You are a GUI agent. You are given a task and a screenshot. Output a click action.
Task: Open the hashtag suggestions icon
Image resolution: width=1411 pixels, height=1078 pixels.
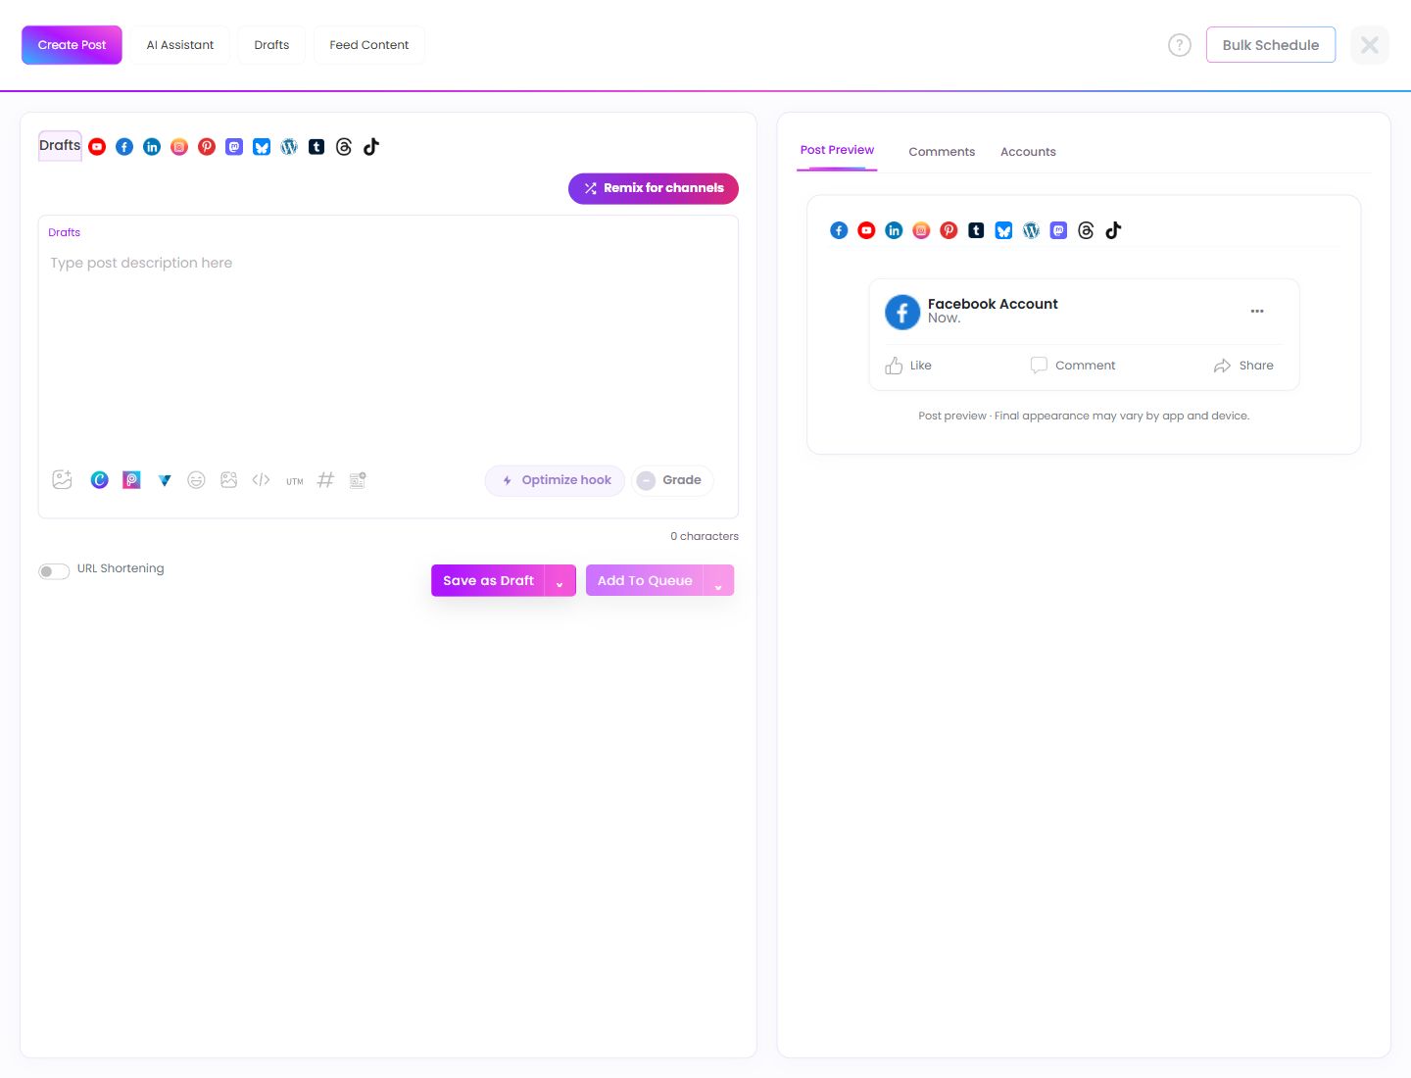pos(325,480)
